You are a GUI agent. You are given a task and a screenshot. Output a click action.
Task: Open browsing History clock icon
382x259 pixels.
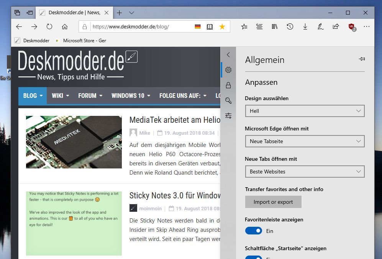coord(290,26)
